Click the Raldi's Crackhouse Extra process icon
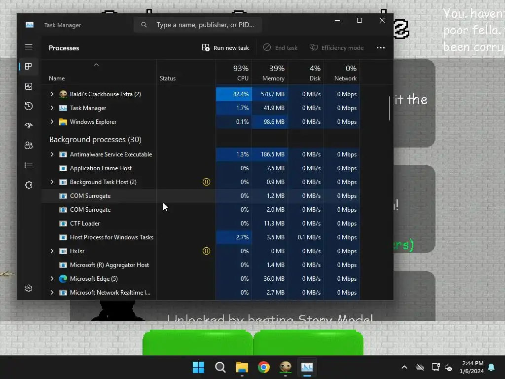Viewport: 505px width, 379px height. click(63, 94)
